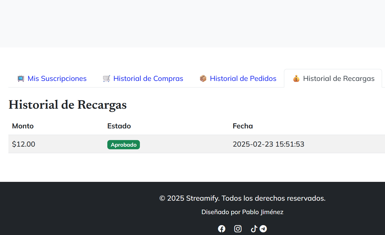This screenshot has height=235, width=385.
Task: Open the Historial de Compras tab
Action: (143, 78)
